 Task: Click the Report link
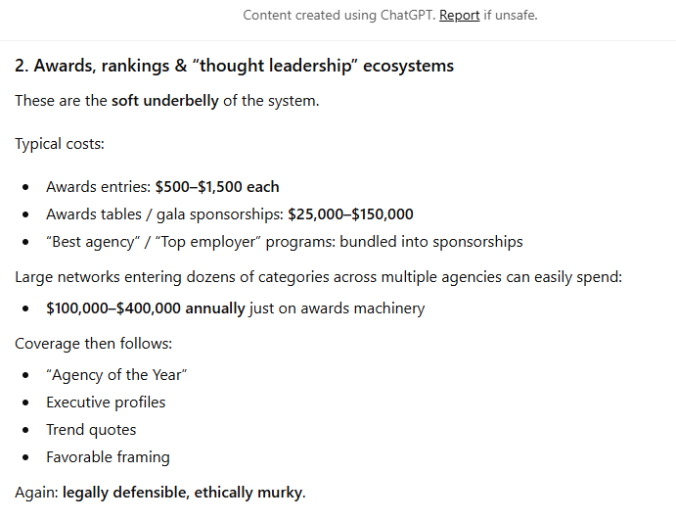(459, 16)
